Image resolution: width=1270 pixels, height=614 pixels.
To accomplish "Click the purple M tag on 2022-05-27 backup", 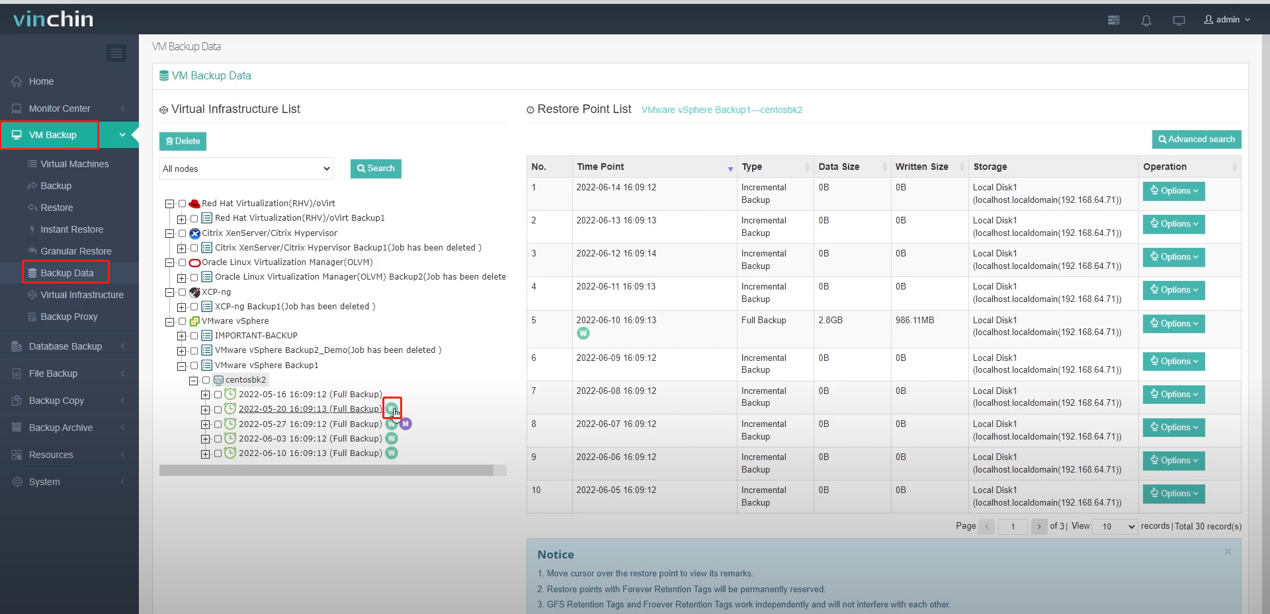I will point(405,424).
